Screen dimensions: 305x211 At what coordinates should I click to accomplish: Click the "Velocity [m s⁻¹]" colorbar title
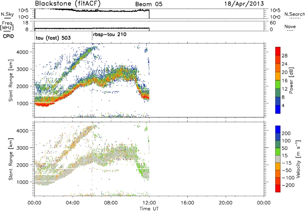298,159
